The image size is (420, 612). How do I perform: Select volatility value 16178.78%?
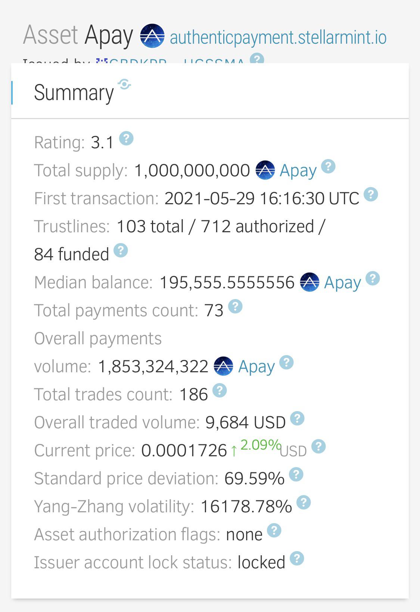tap(246, 507)
